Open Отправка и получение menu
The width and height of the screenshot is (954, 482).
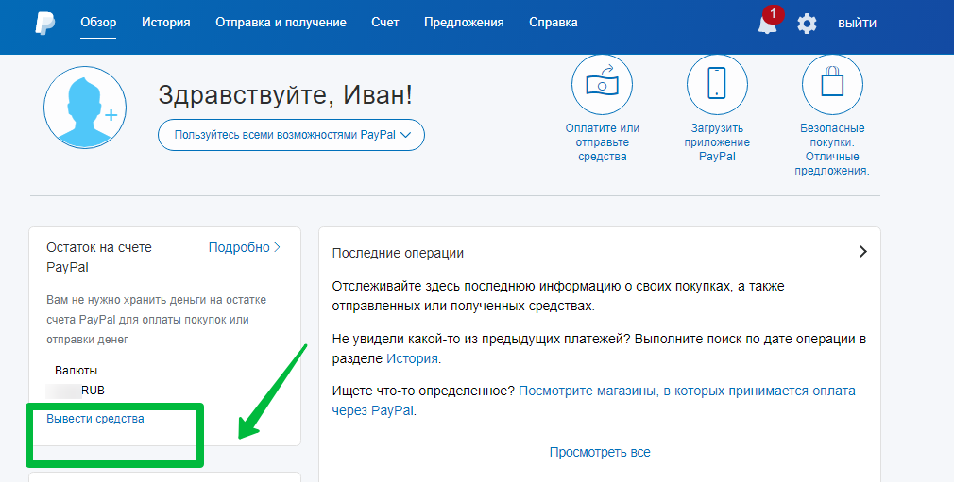281,23
